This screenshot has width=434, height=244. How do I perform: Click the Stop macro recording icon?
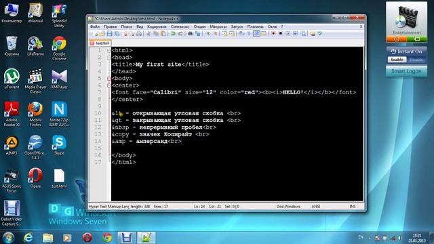point(281,33)
